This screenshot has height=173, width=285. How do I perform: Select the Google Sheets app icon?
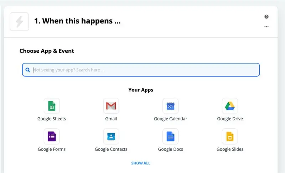52,106
